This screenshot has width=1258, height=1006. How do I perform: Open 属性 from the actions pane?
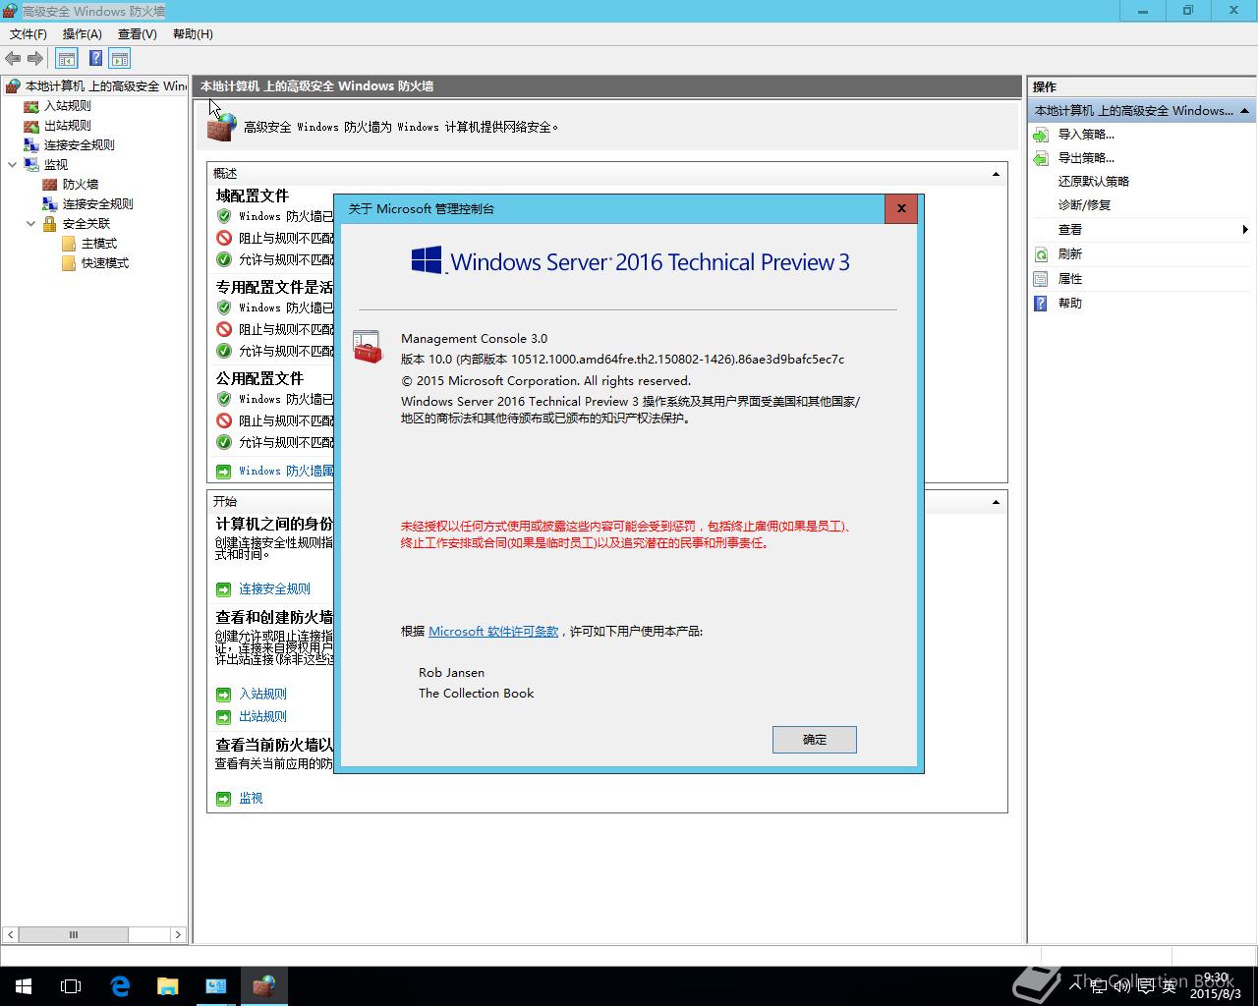click(1069, 279)
